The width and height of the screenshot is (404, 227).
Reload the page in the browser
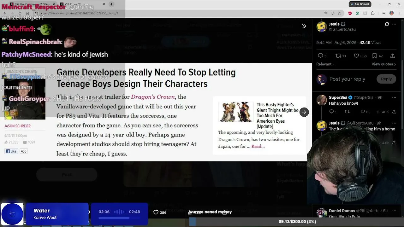[20, 13]
